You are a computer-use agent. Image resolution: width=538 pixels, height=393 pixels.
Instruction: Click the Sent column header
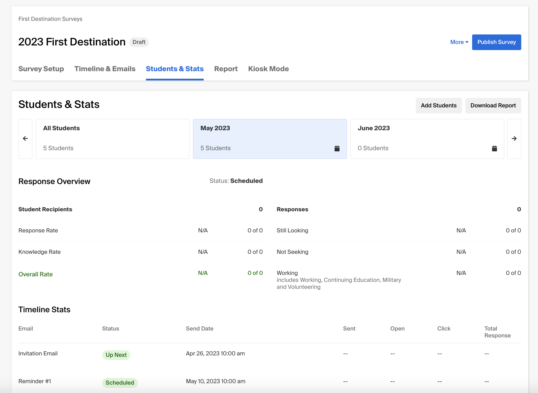tap(349, 329)
